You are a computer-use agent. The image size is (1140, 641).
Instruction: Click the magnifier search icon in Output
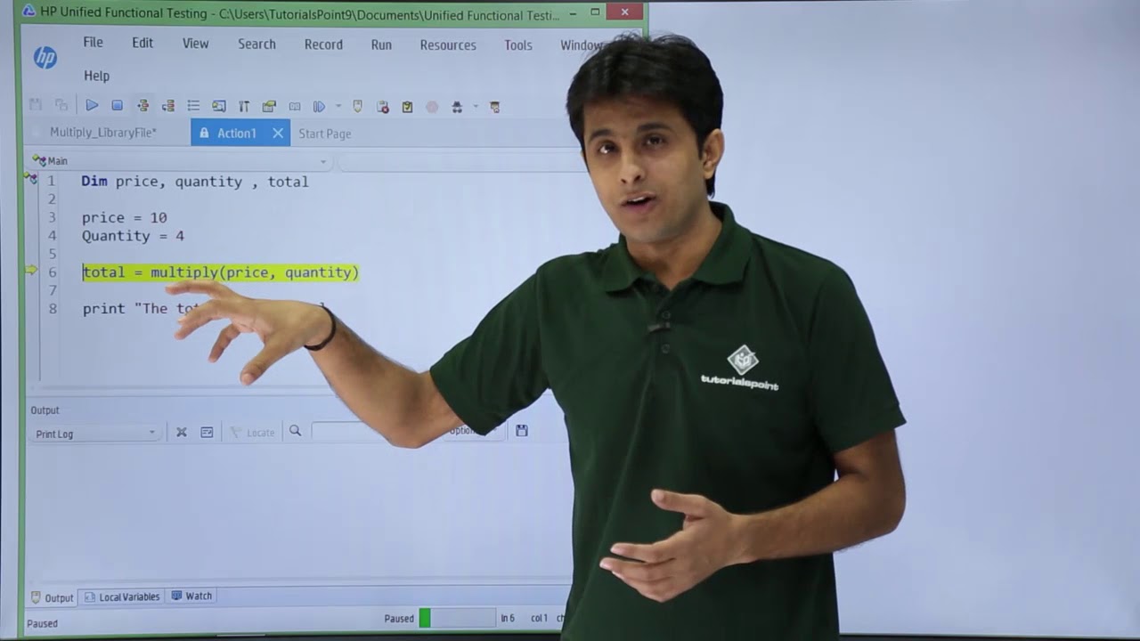tap(295, 431)
